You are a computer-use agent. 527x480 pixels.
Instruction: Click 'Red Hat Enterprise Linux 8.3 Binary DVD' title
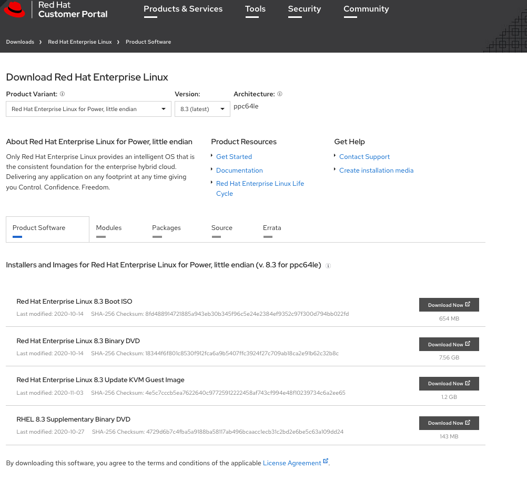pos(78,341)
